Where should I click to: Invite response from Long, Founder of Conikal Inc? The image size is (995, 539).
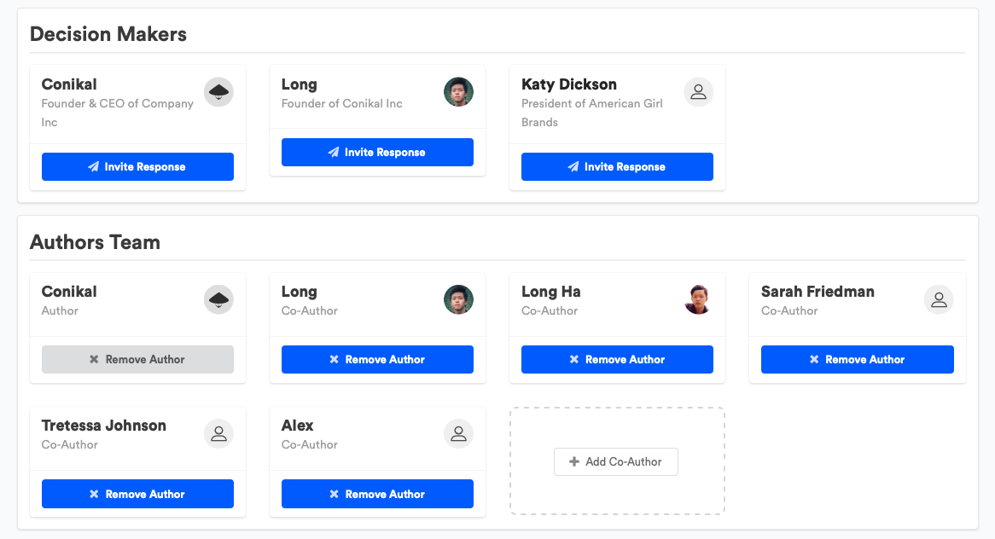377,152
